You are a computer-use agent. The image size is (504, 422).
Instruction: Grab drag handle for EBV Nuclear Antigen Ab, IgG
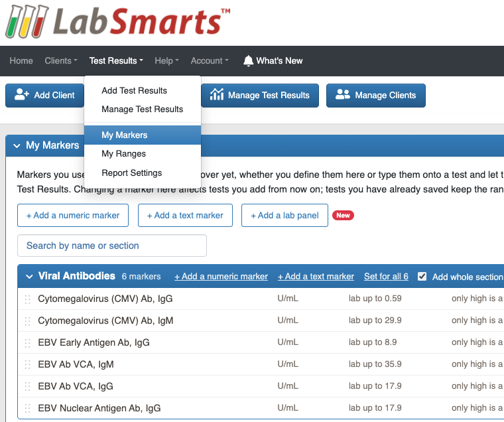coord(27,408)
